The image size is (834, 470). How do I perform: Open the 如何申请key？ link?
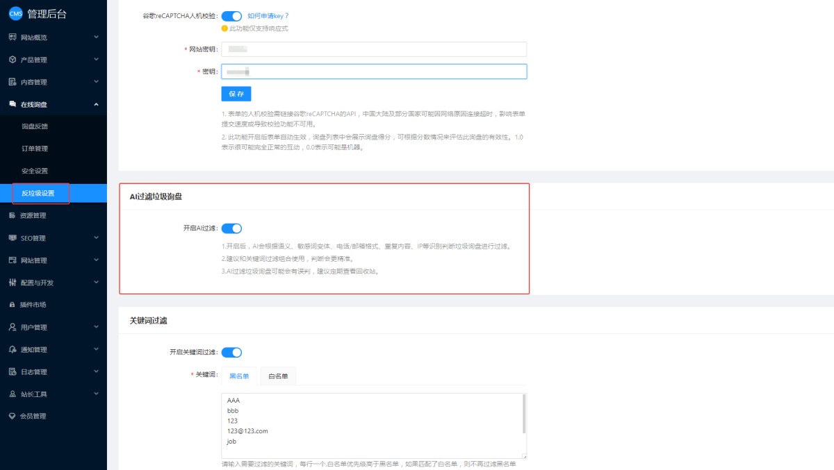tap(268, 15)
